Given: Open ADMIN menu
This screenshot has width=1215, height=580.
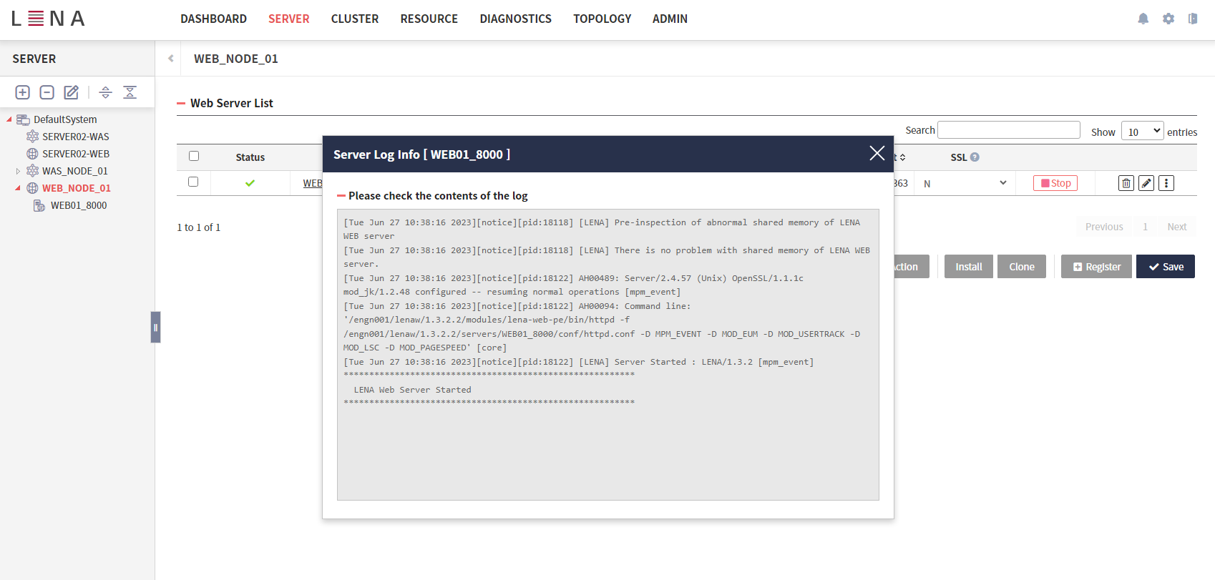Looking at the screenshot, I should [670, 19].
